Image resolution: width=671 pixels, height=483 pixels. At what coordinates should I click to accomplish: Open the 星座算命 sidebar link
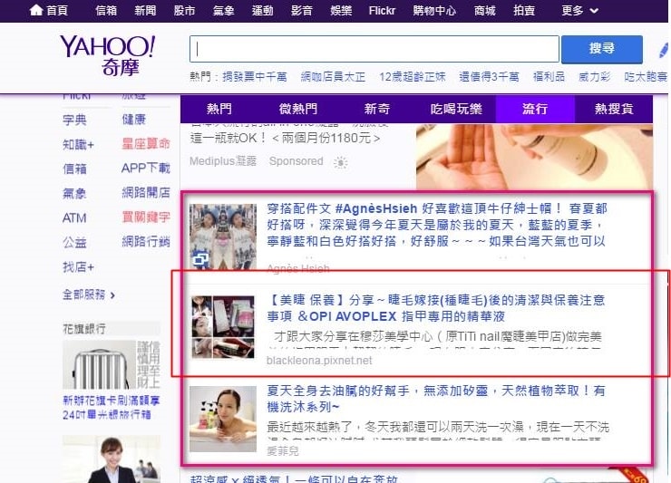145,144
